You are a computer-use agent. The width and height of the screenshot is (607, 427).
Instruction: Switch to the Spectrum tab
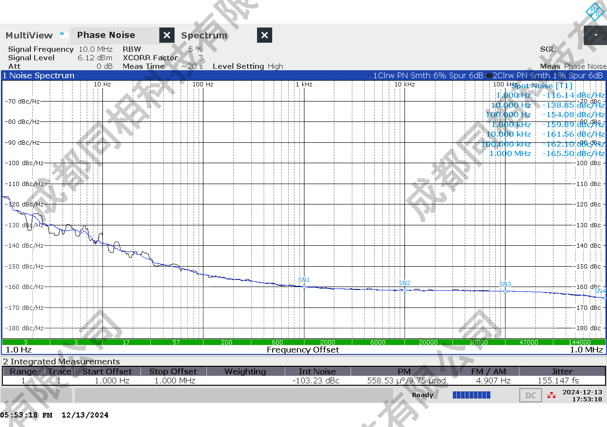pyautogui.click(x=204, y=36)
